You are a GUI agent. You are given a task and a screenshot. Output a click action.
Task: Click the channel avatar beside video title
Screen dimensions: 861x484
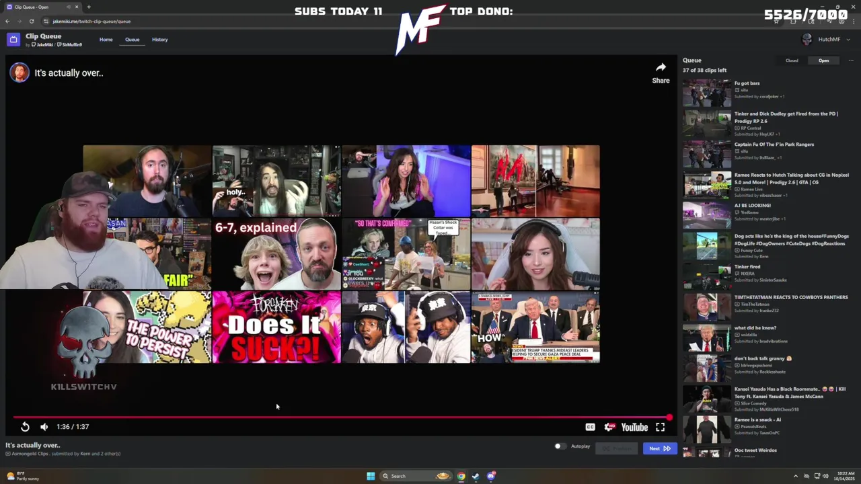(x=20, y=73)
